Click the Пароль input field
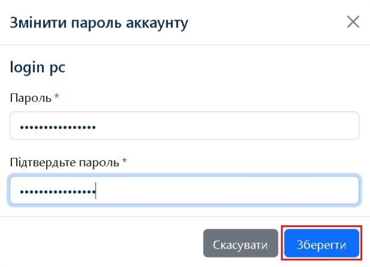370x267 pixels. point(184,126)
